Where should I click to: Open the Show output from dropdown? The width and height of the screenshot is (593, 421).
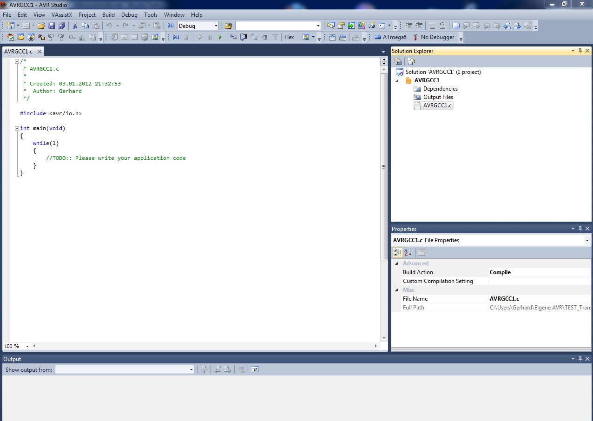[x=125, y=369]
